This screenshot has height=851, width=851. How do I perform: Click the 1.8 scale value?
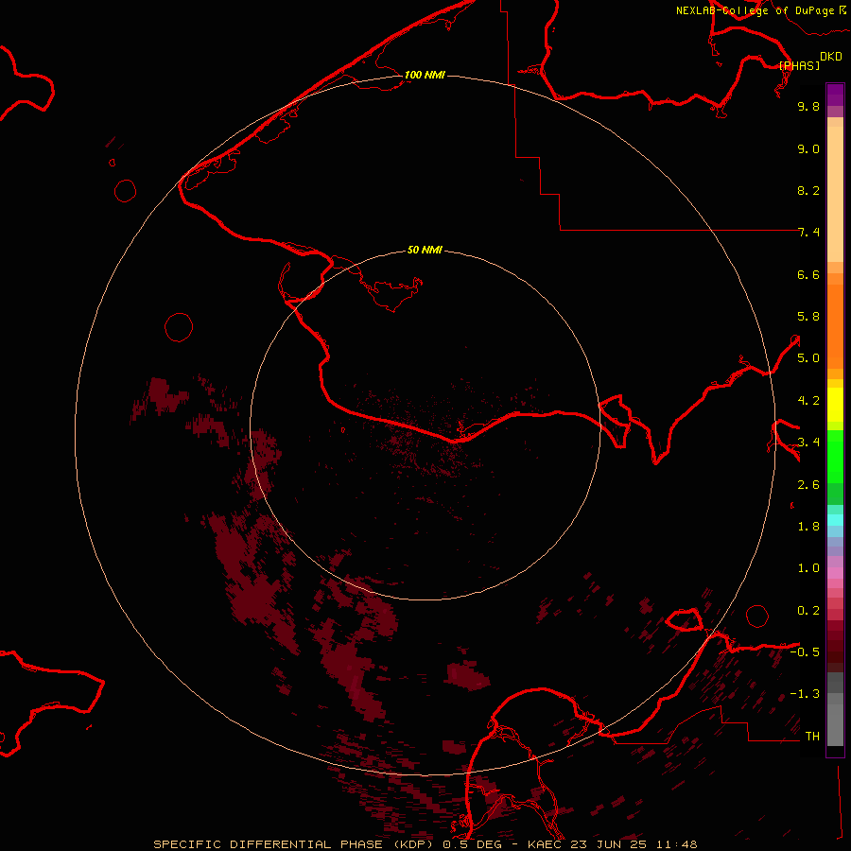(808, 527)
